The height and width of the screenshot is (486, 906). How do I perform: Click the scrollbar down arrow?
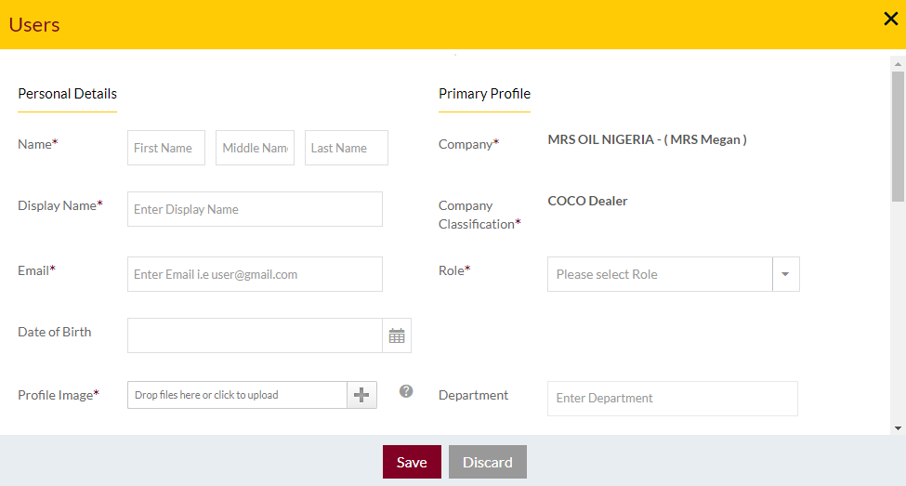[898, 428]
